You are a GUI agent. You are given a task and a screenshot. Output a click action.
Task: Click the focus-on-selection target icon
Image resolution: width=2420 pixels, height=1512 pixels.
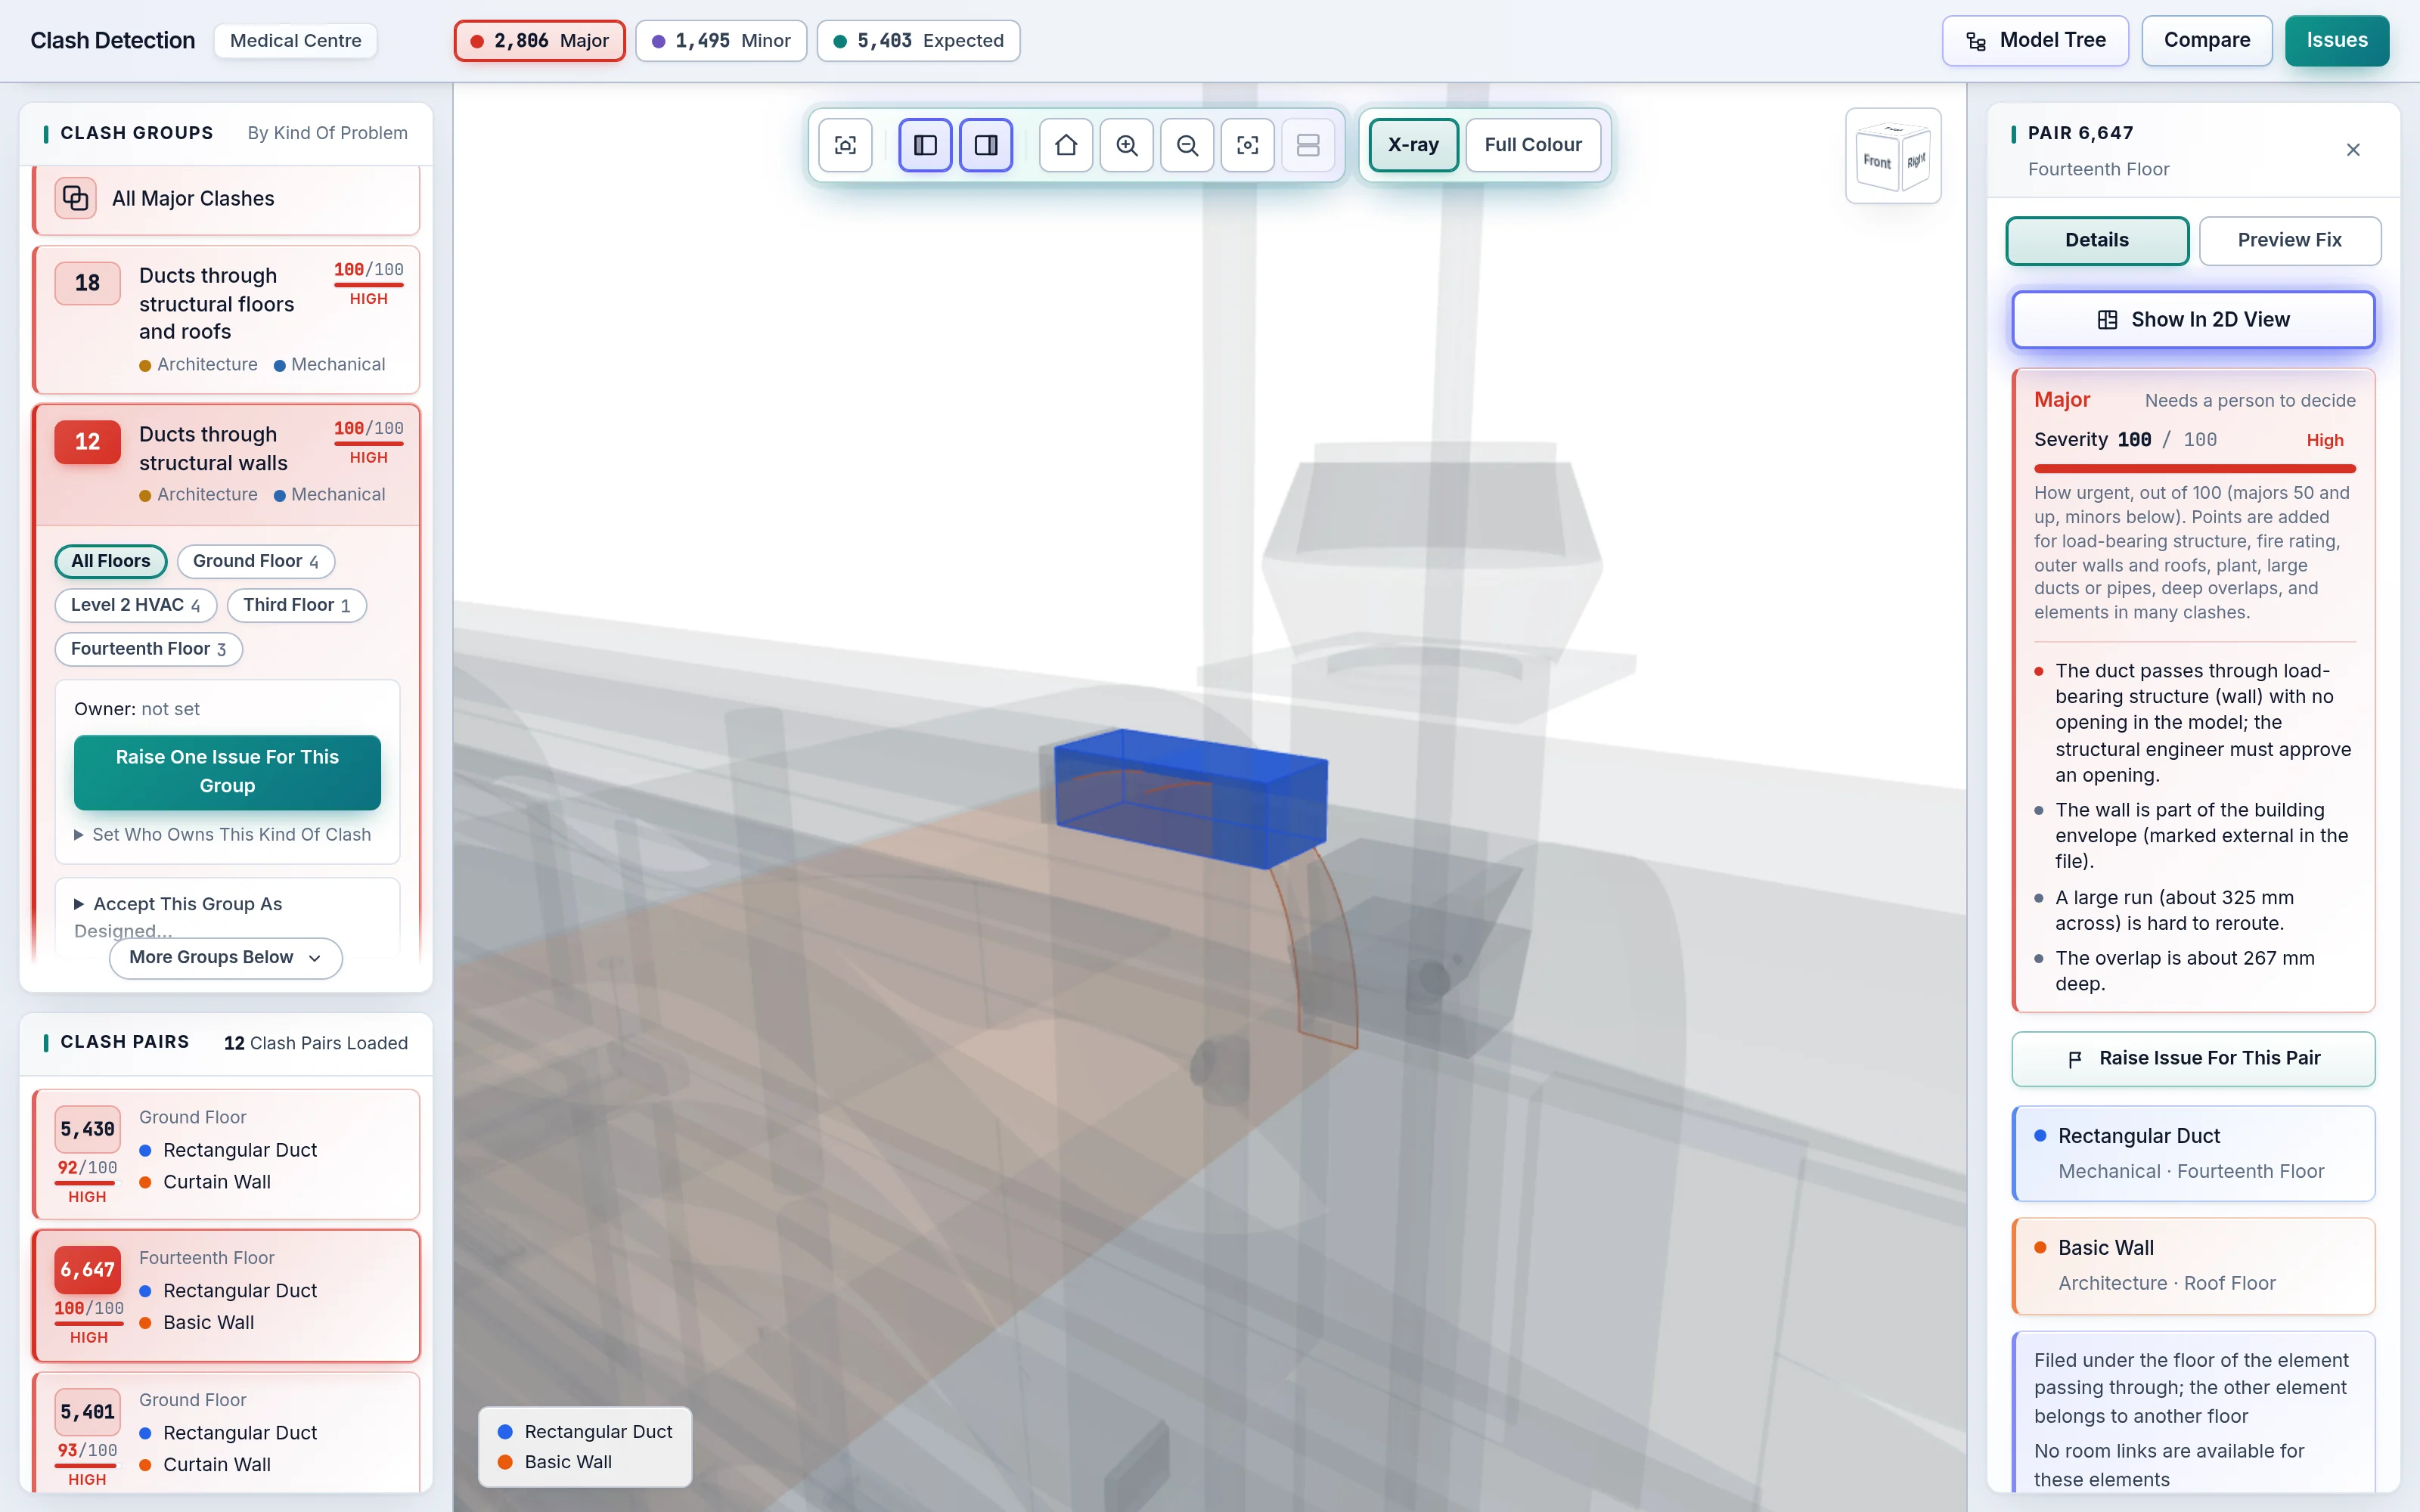click(1248, 145)
